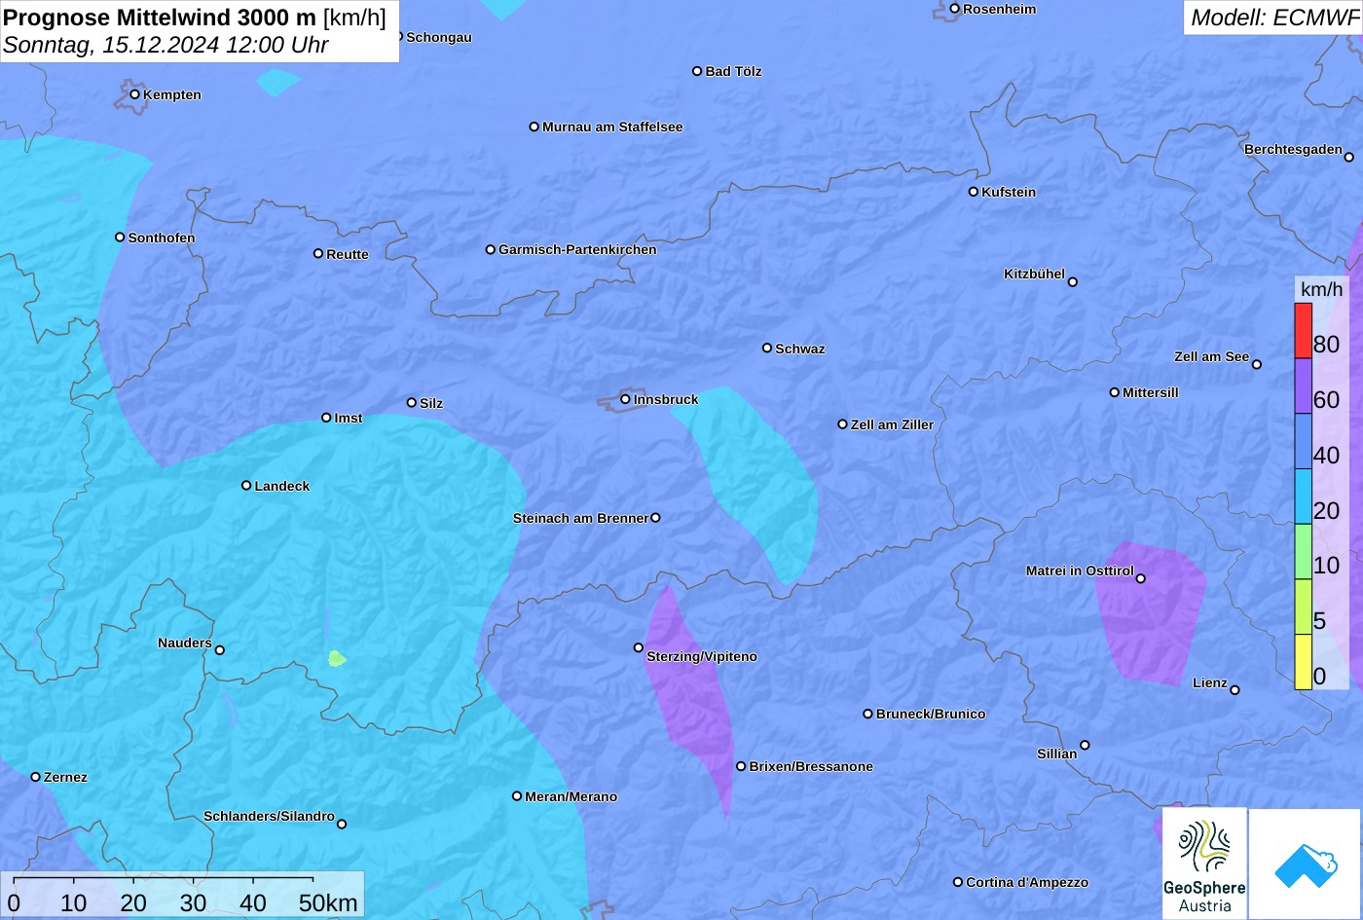This screenshot has height=920, width=1363.
Task: Click the Rosenheim city marker
Action: 954,9
